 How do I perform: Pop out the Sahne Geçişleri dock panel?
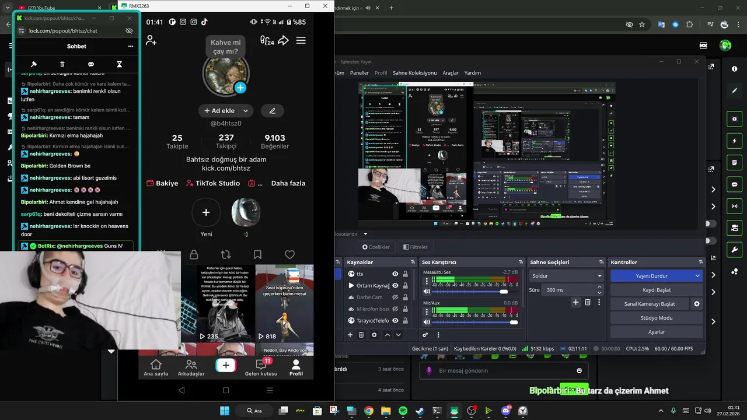click(601, 262)
